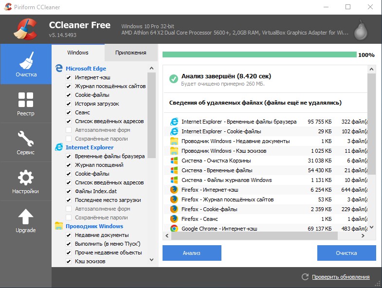382x288 pixels.
Task: Open the Настройки gear section
Action: coord(26,181)
